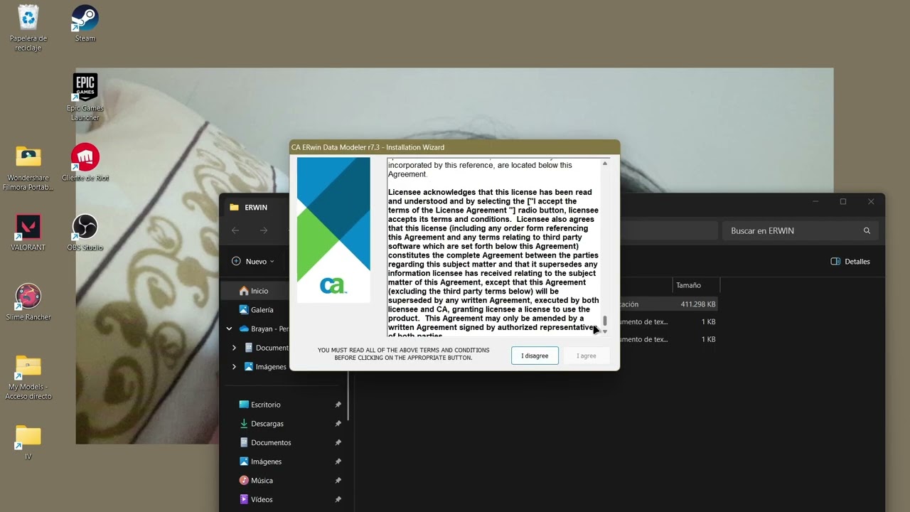Click the Explorer forward navigation arrow
The height and width of the screenshot is (512, 910).
[264, 230]
